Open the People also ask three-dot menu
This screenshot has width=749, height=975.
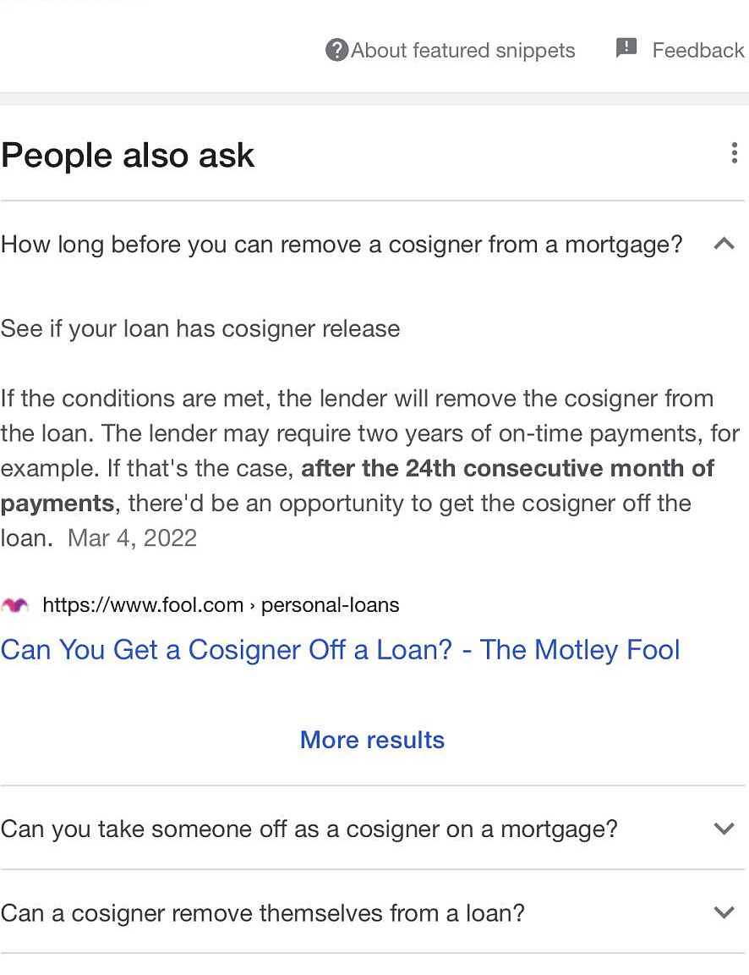(733, 154)
